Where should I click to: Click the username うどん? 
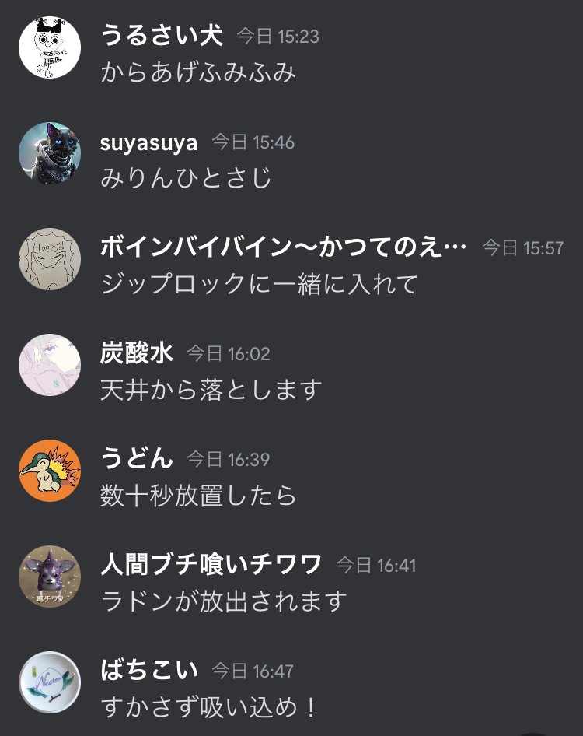137,458
